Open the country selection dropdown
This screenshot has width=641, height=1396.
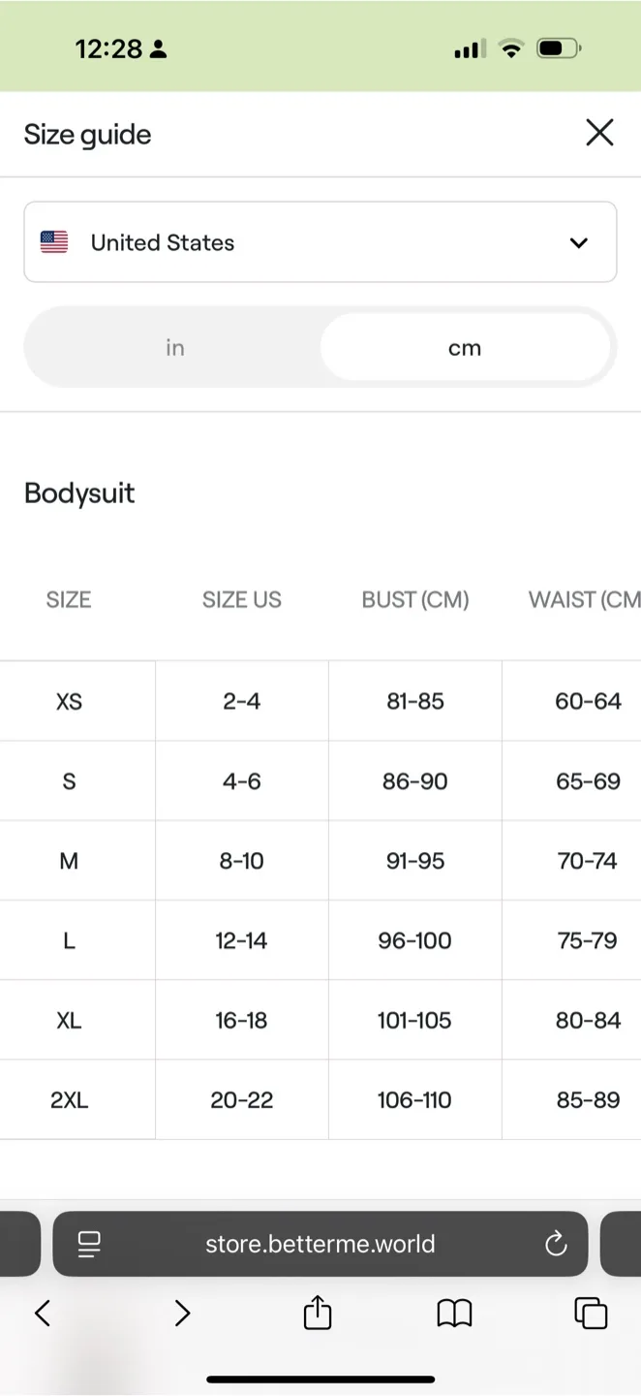tap(320, 242)
